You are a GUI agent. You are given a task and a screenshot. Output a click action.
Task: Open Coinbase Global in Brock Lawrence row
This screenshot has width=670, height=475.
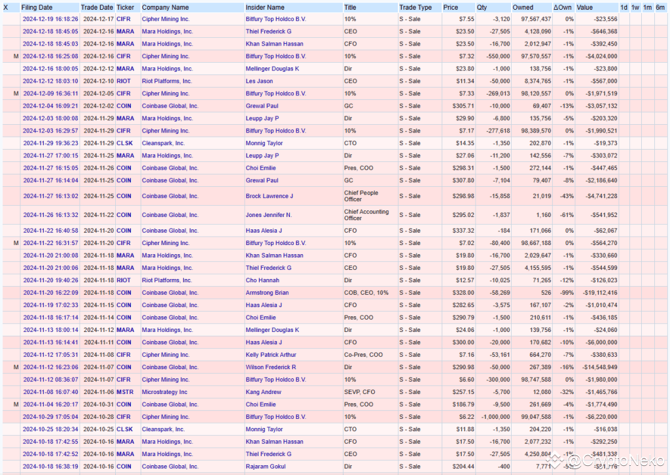pos(170,196)
